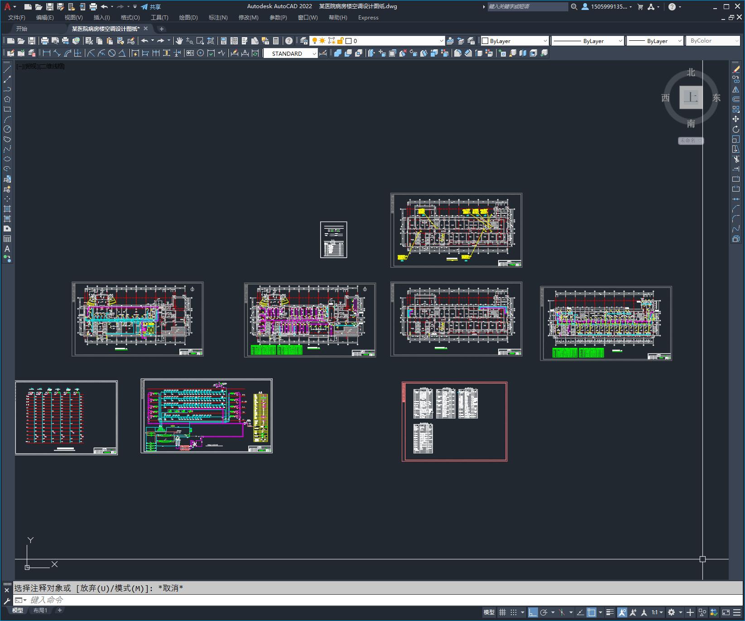745x621 pixels.
Task: Select the Line tool in draw toolbar
Action: (x=7, y=69)
